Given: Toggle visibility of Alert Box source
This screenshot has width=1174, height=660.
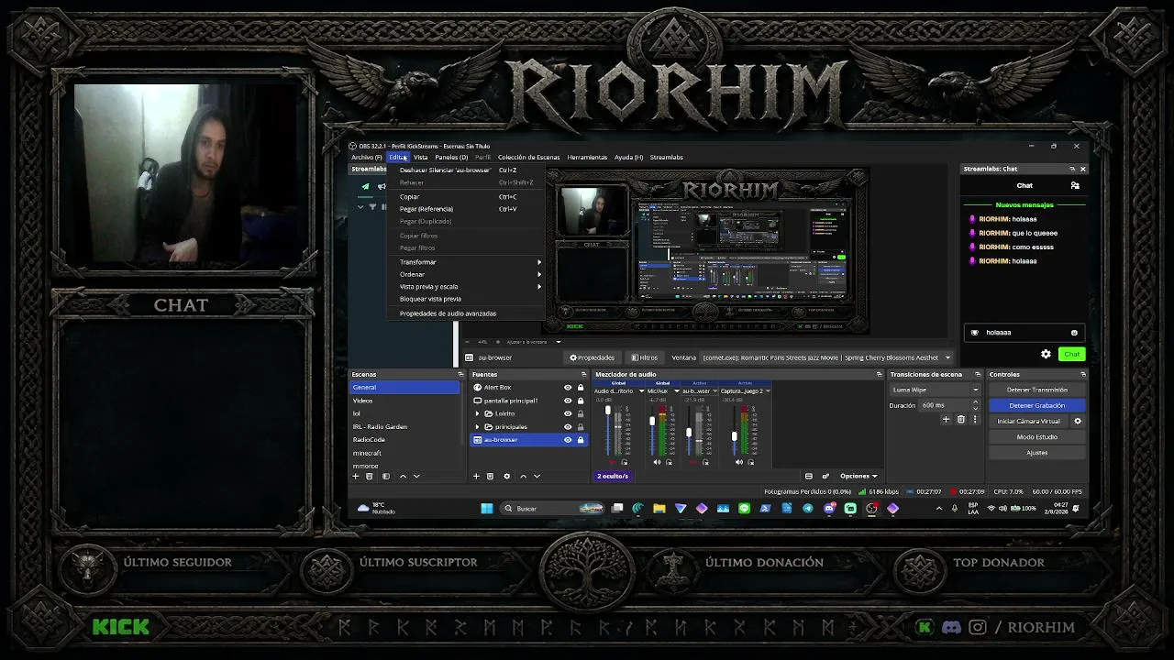Looking at the screenshot, I should point(568,388).
